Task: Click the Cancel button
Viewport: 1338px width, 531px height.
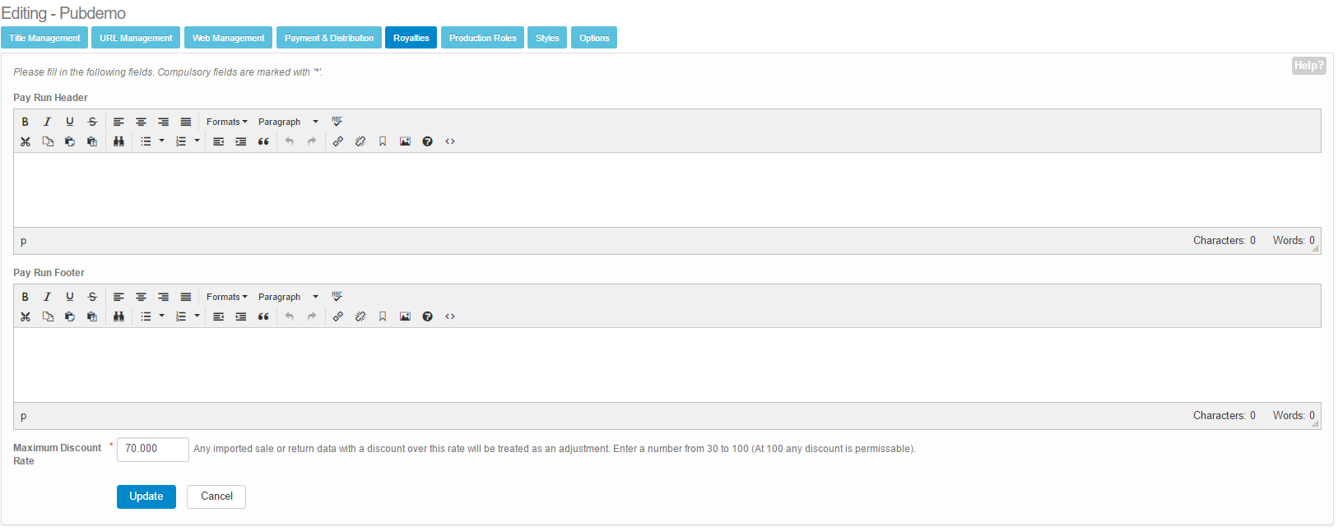Action: (216, 496)
